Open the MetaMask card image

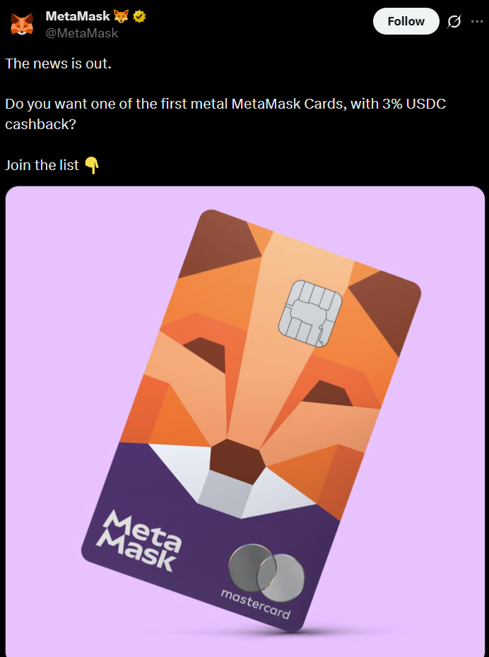pyautogui.click(x=245, y=421)
